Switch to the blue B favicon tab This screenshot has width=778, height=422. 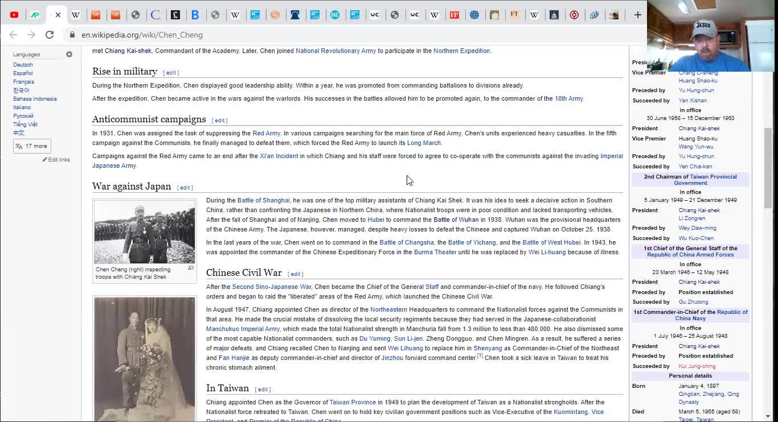point(195,15)
